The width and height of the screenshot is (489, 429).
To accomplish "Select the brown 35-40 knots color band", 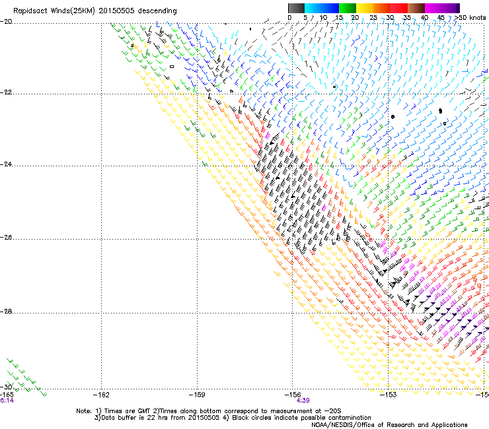I will (x=416, y=8).
